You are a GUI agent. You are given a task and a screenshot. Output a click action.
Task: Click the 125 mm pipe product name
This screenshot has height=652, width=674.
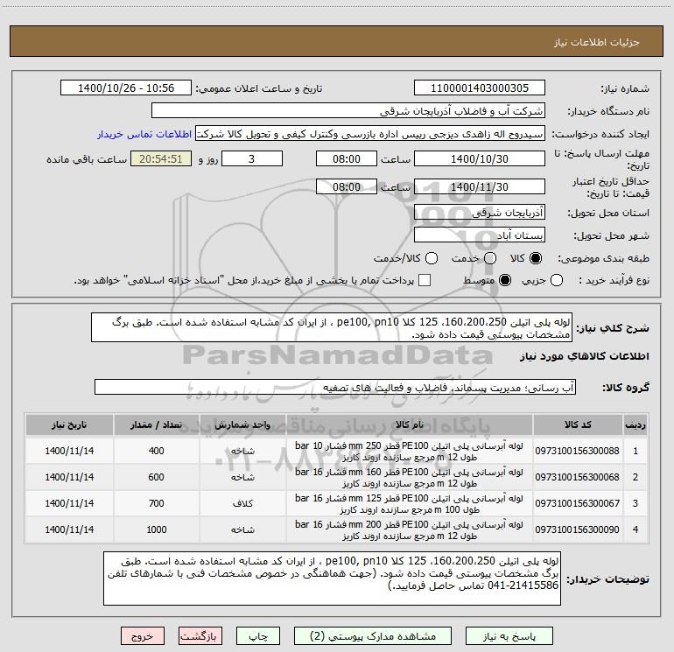(x=410, y=504)
